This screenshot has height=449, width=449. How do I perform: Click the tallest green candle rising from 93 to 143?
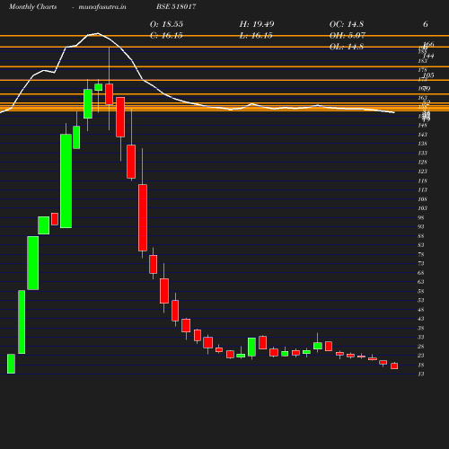click(x=66, y=181)
